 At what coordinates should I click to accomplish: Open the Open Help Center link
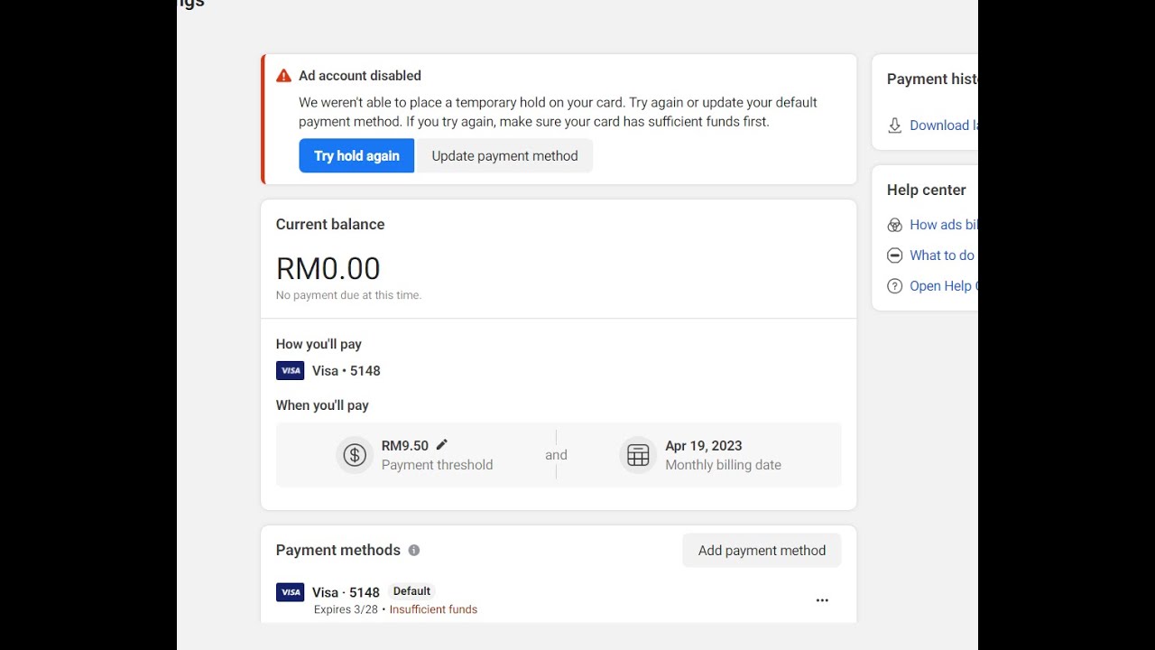point(944,286)
